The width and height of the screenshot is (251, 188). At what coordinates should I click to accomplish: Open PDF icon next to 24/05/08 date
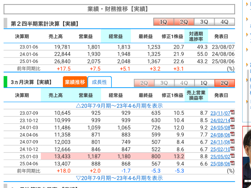pos(233,127)
